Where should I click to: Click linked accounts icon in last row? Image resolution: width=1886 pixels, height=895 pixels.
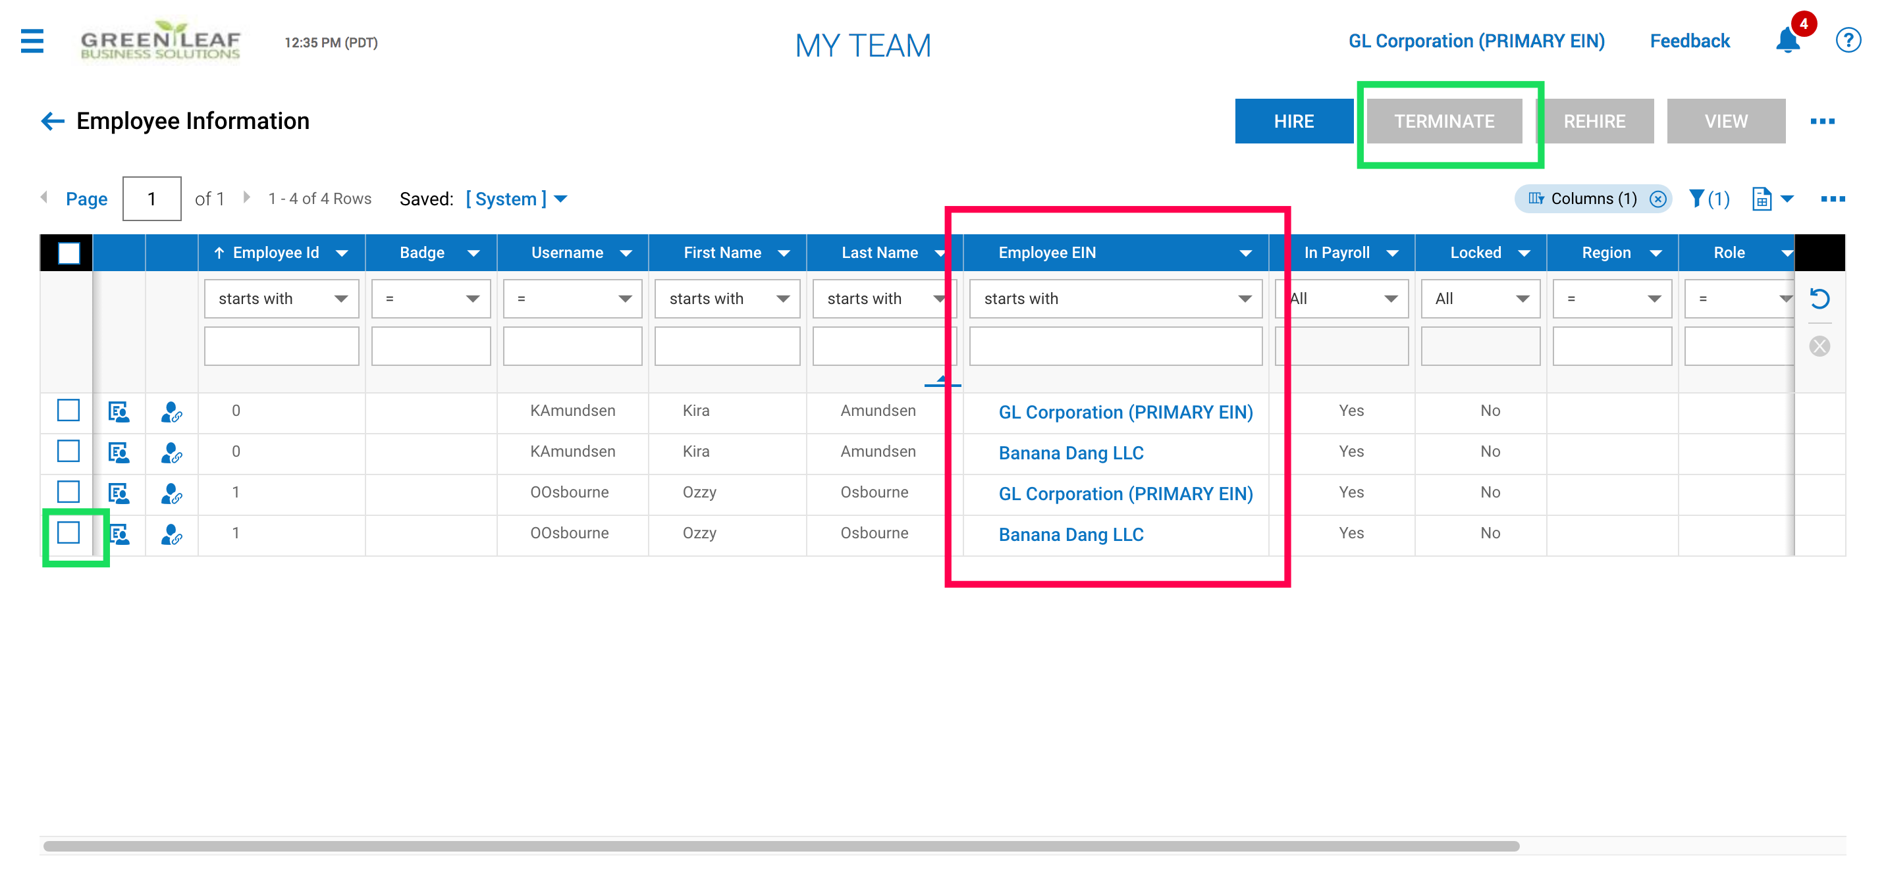click(x=171, y=534)
